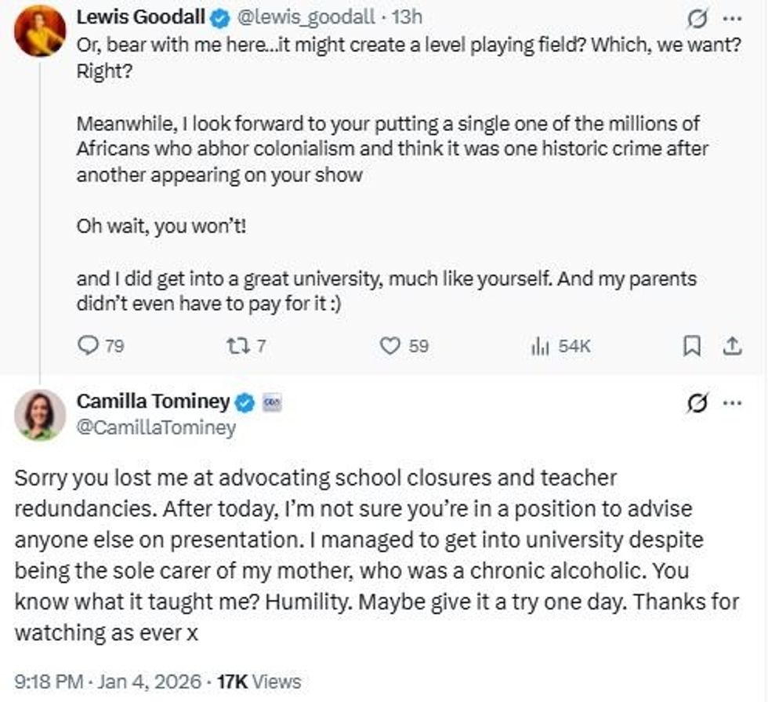
Task: Open Camilla Tominey's profile picture
Action: click(x=39, y=415)
